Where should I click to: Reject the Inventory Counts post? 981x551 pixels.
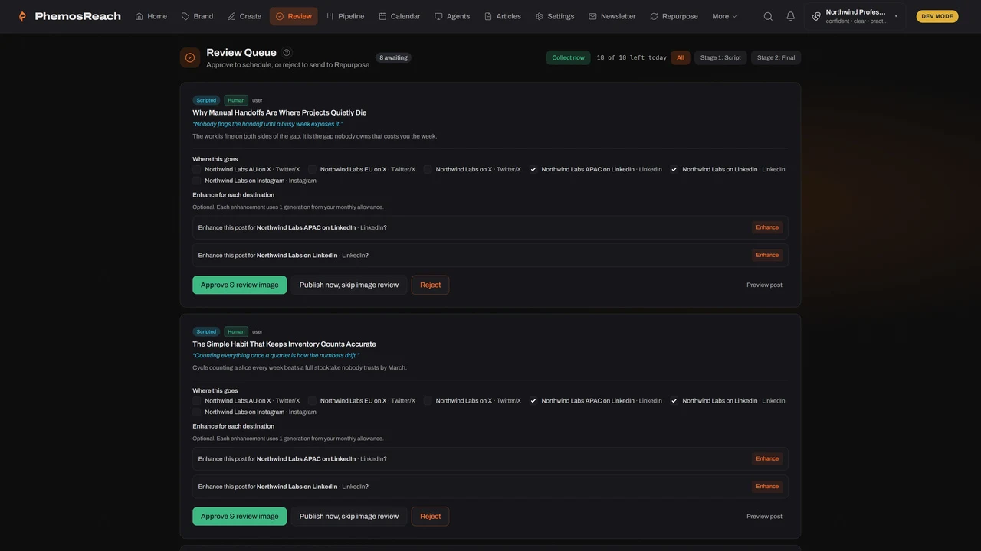click(430, 516)
